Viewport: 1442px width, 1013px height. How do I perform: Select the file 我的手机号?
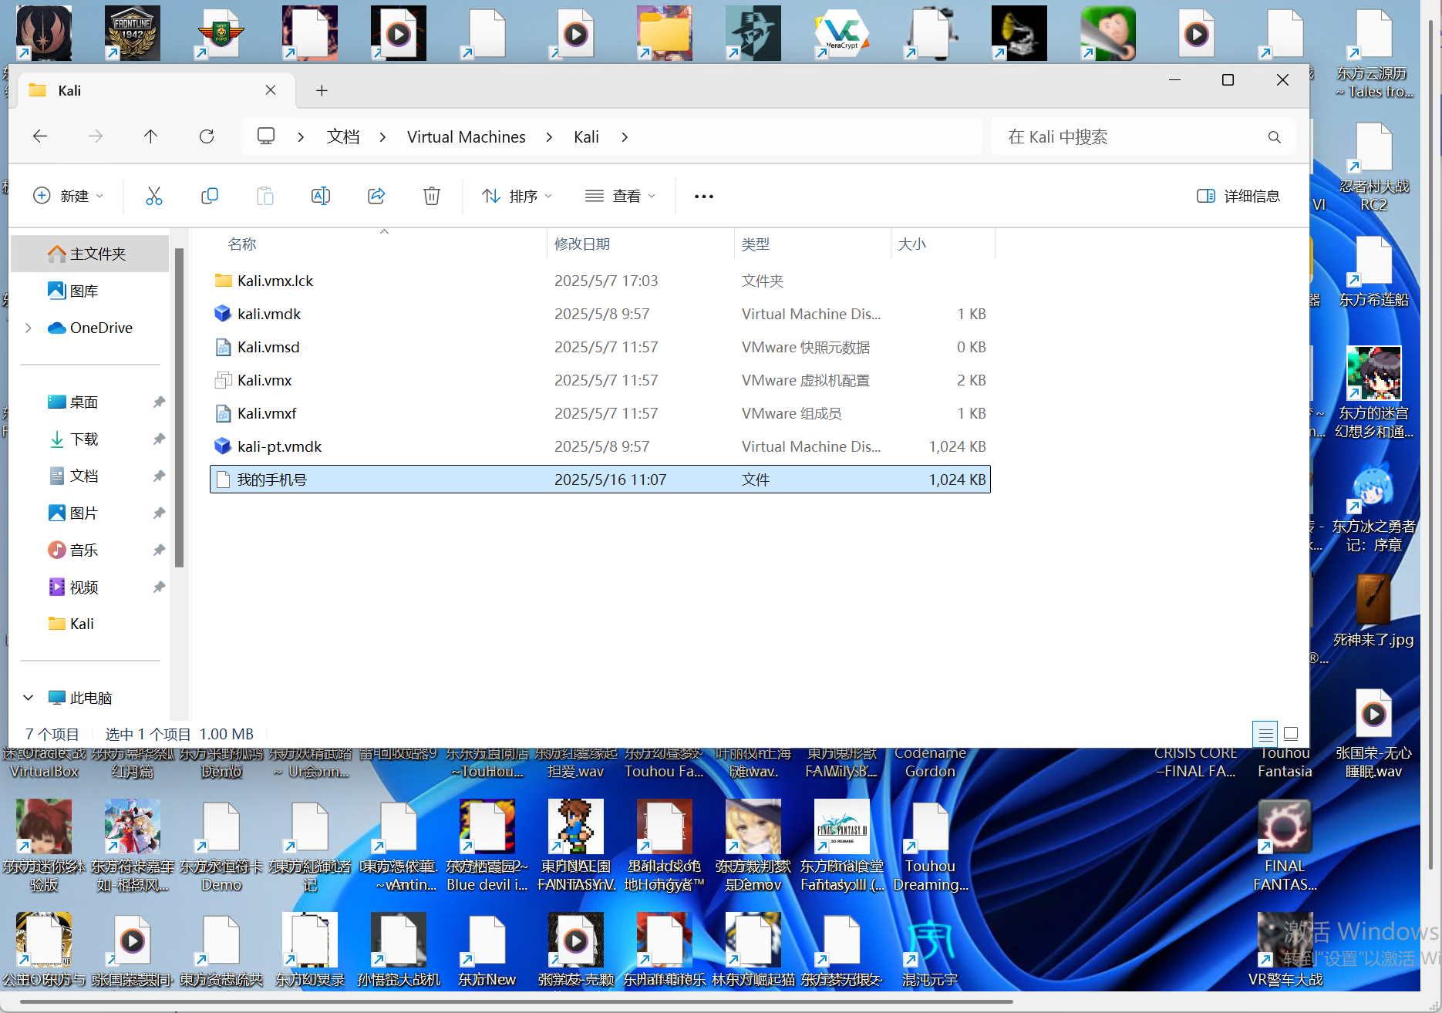point(600,480)
